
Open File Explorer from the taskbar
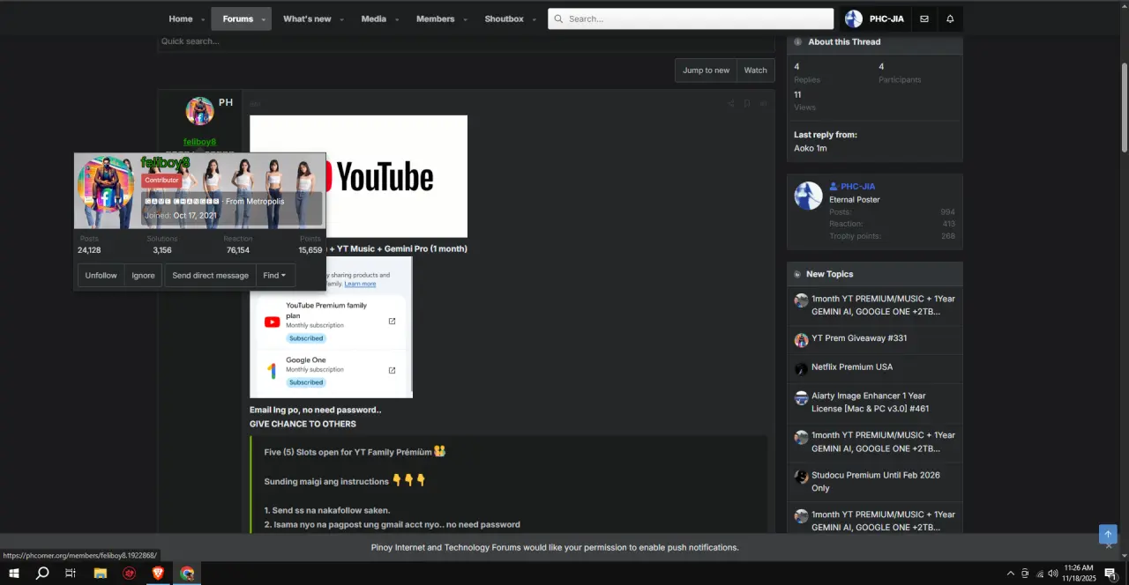101,573
